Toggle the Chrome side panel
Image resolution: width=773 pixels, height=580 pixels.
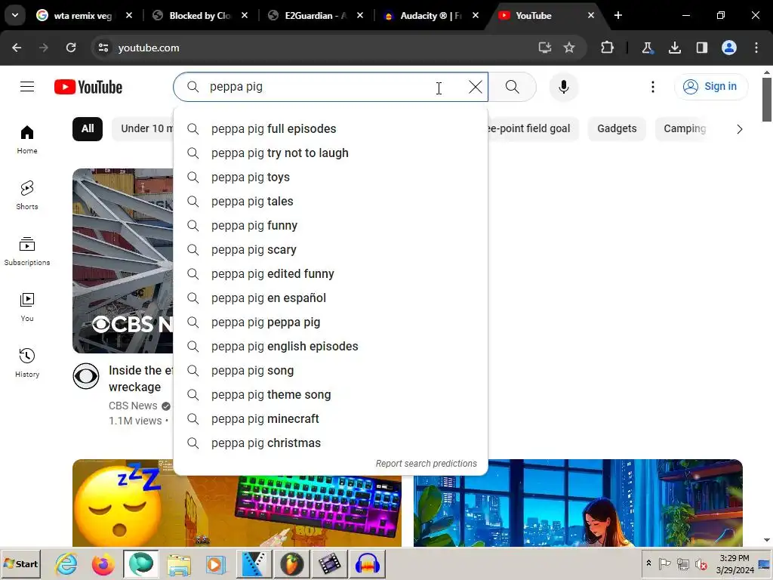click(702, 48)
